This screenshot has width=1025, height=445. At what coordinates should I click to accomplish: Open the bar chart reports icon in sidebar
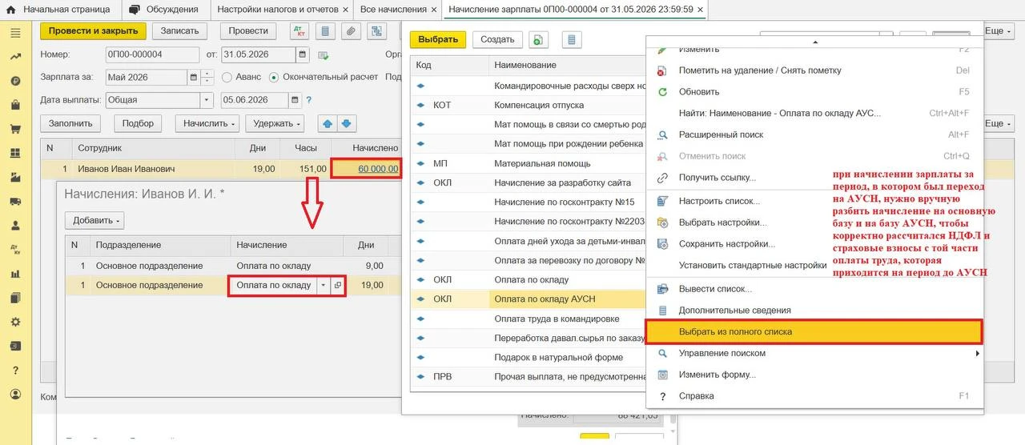(x=15, y=274)
